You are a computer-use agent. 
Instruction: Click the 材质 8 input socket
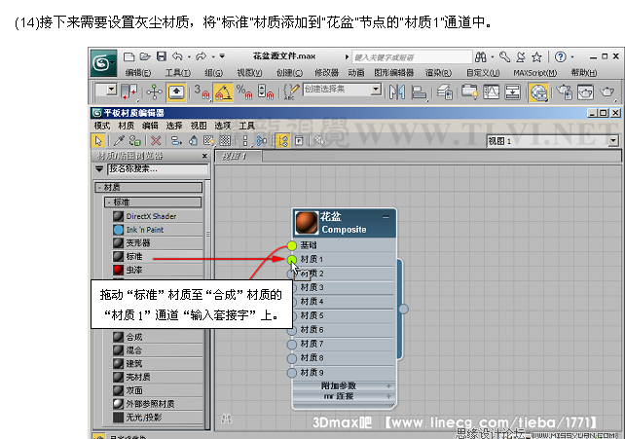click(292, 358)
